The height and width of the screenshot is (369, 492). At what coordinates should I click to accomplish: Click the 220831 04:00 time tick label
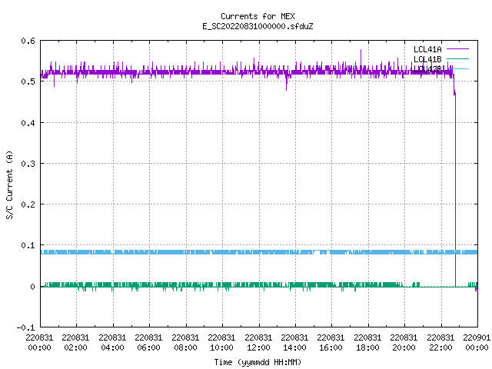tap(112, 343)
